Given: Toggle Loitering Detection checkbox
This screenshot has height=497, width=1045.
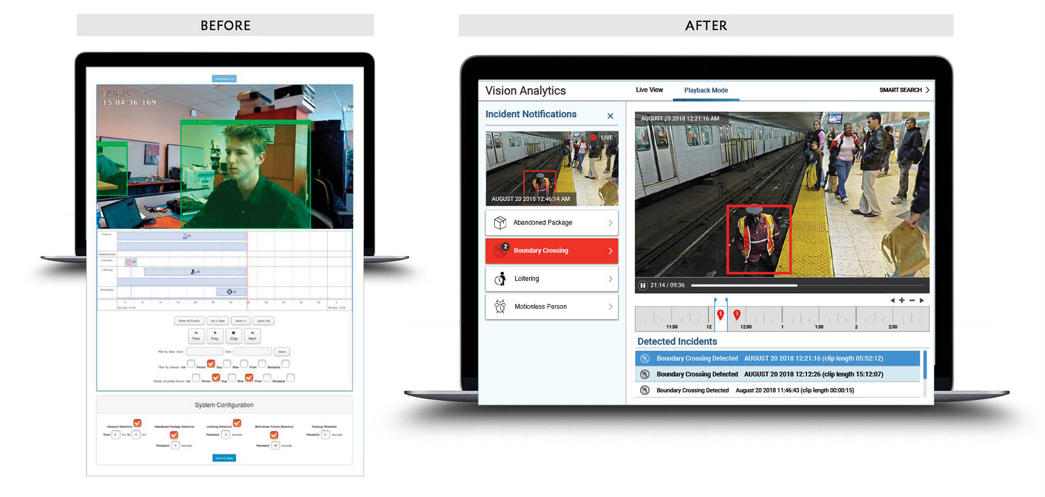Looking at the screenshot, I should pyautogui.click(x=237, y=423).
